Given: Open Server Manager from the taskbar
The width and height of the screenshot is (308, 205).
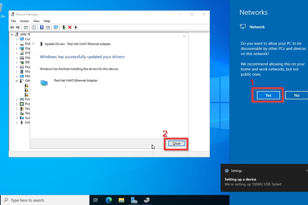Looking at the screenshot, I should (x=134, y=200).
